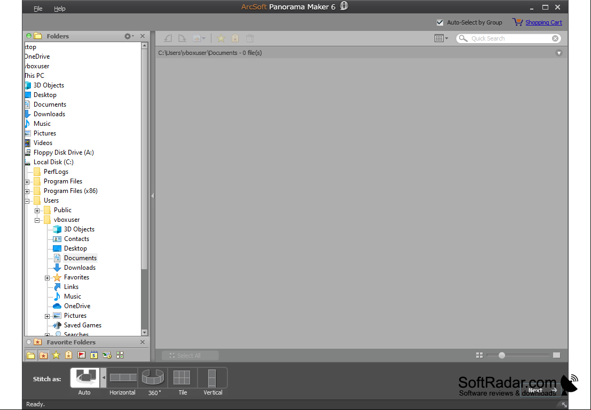Expand the Public folder
Screen dimensions: 591x410
tap(37, 211)
